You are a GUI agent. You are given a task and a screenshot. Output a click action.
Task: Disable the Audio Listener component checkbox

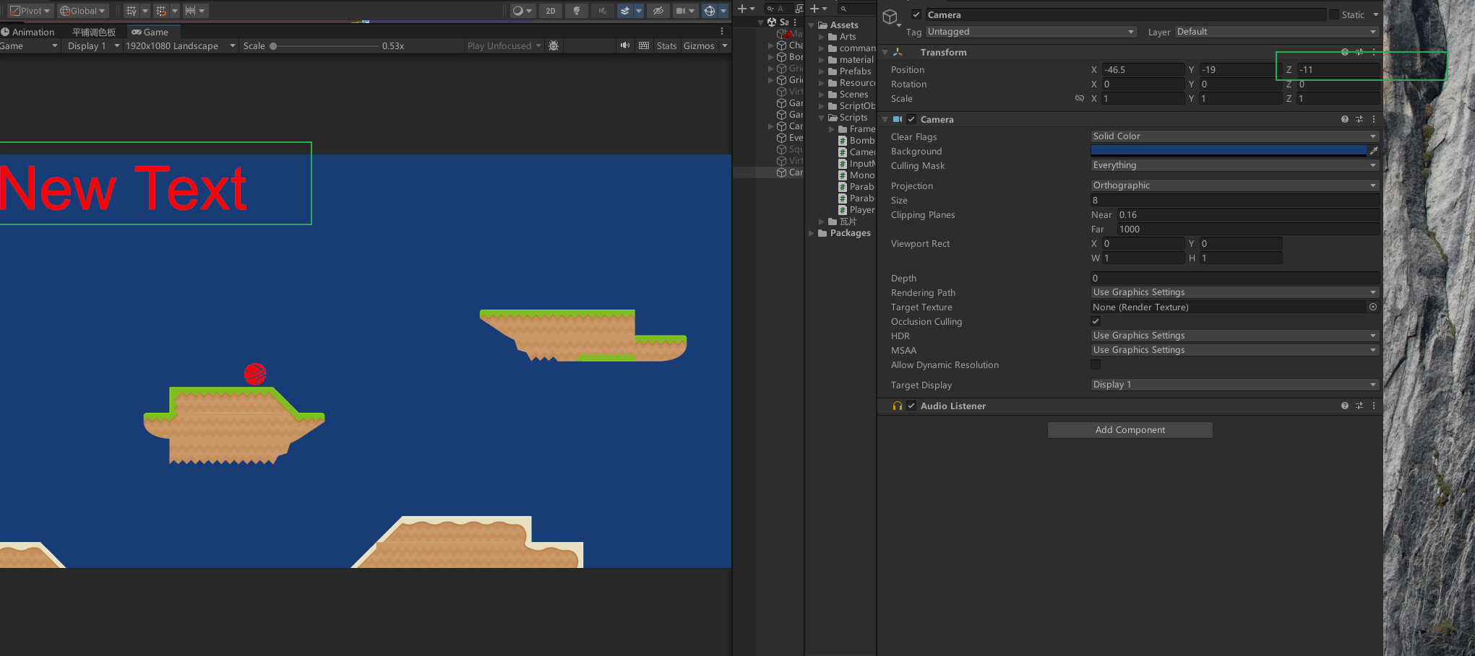[x=911, y=406]
